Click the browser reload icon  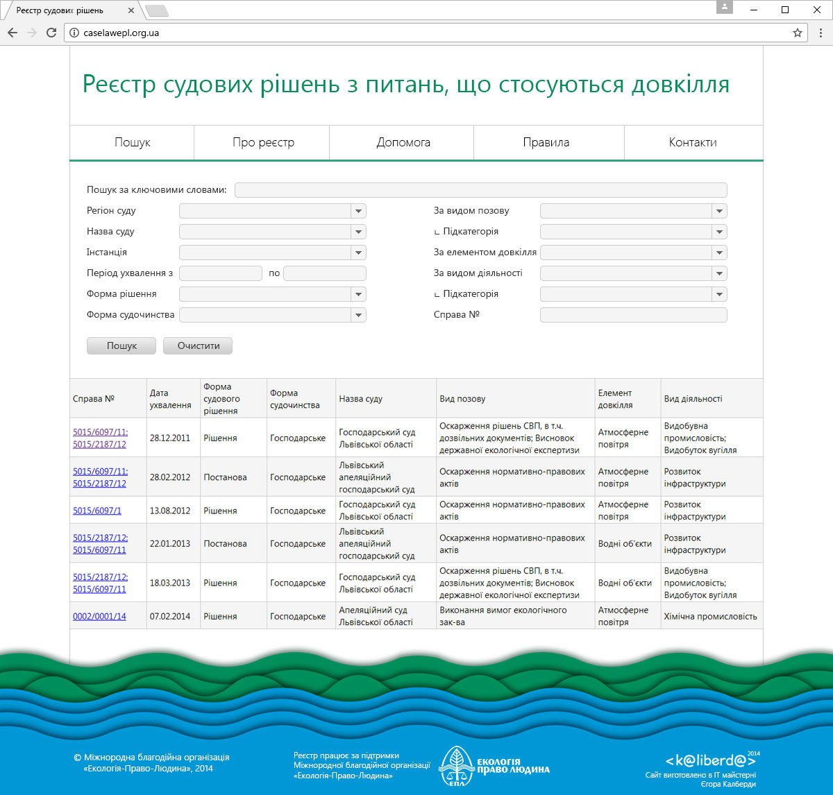[51, 33]
